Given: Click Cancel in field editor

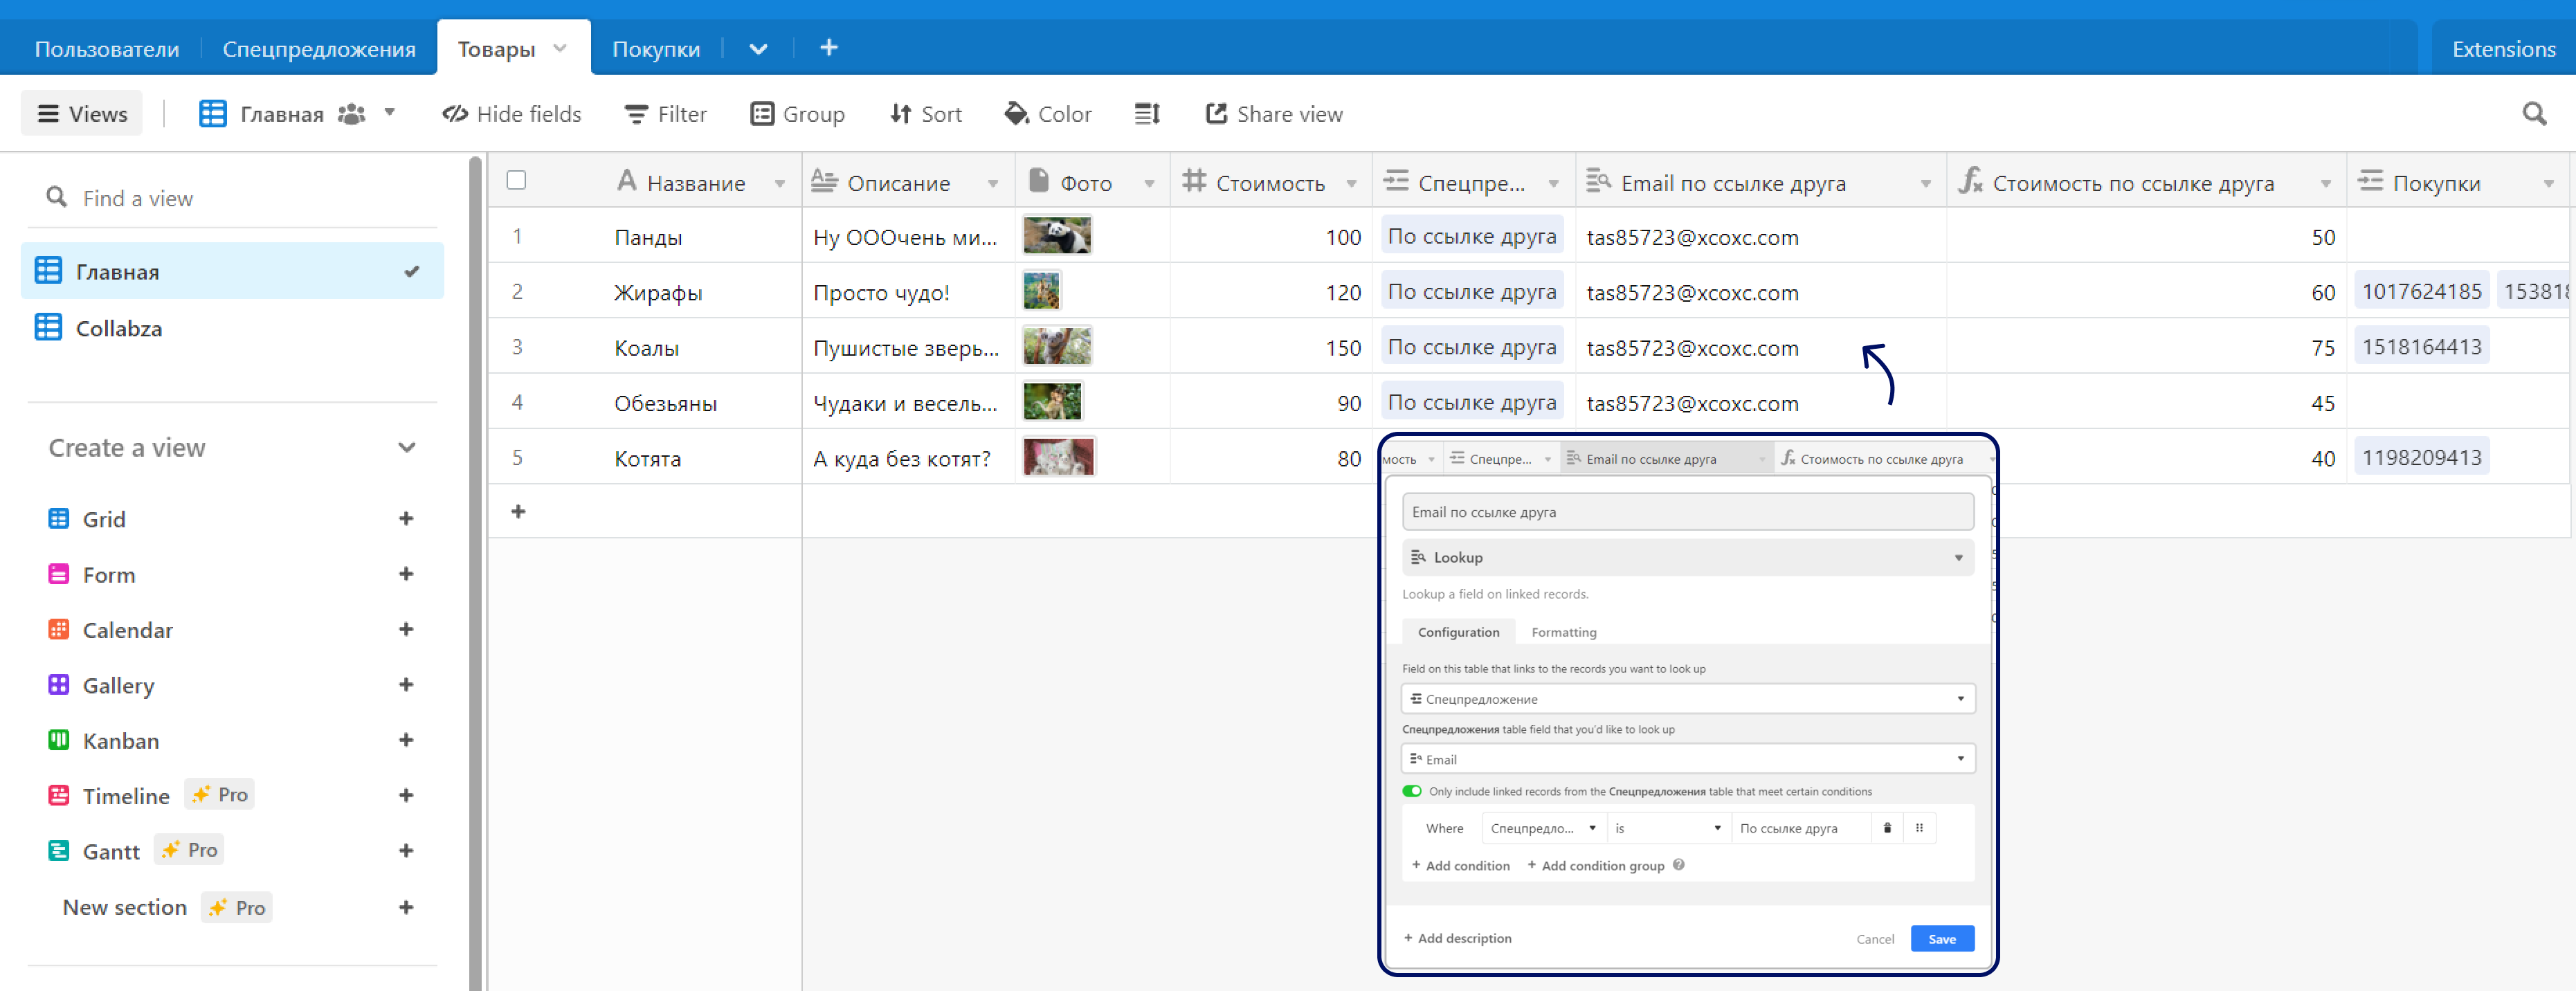Looking at the screenshot, I should [1875, 938].
